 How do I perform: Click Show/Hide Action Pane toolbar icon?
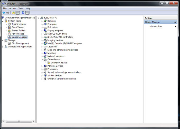(27, 13)
